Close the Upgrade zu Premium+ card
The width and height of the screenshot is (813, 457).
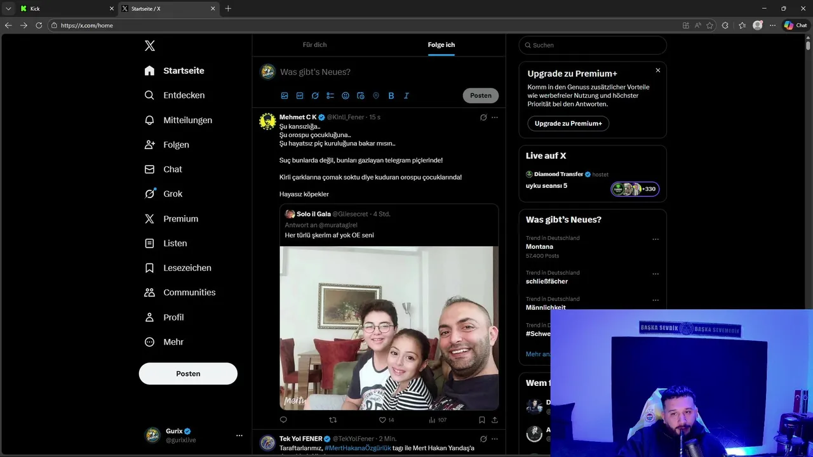tap(658, 70)
